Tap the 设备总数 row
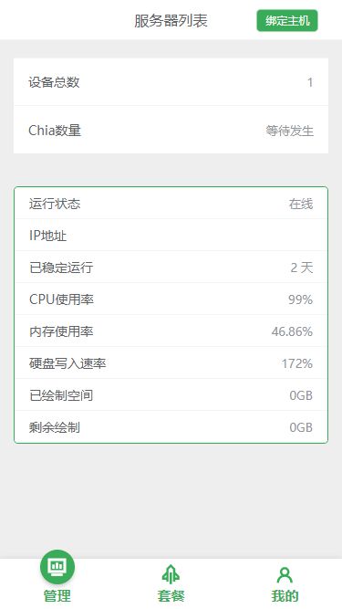 (x=171, y=82)
